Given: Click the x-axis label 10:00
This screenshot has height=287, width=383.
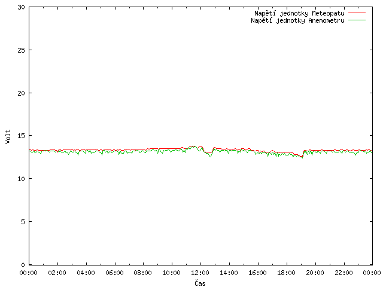Looking at the screenshot, I should click(172, 273).
